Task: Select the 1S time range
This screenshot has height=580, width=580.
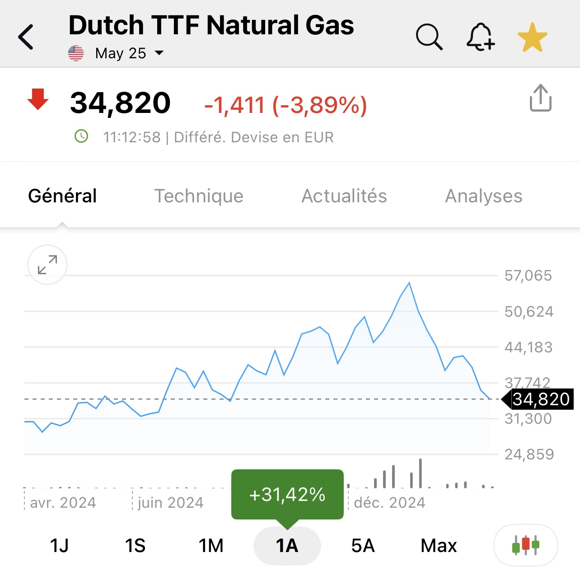Action: coord(135,546)
